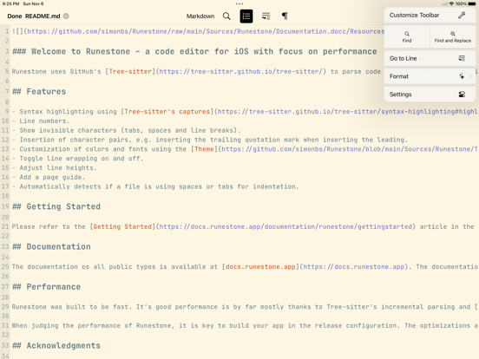
Task: Open the Format submenu
Action: [430, 76]
